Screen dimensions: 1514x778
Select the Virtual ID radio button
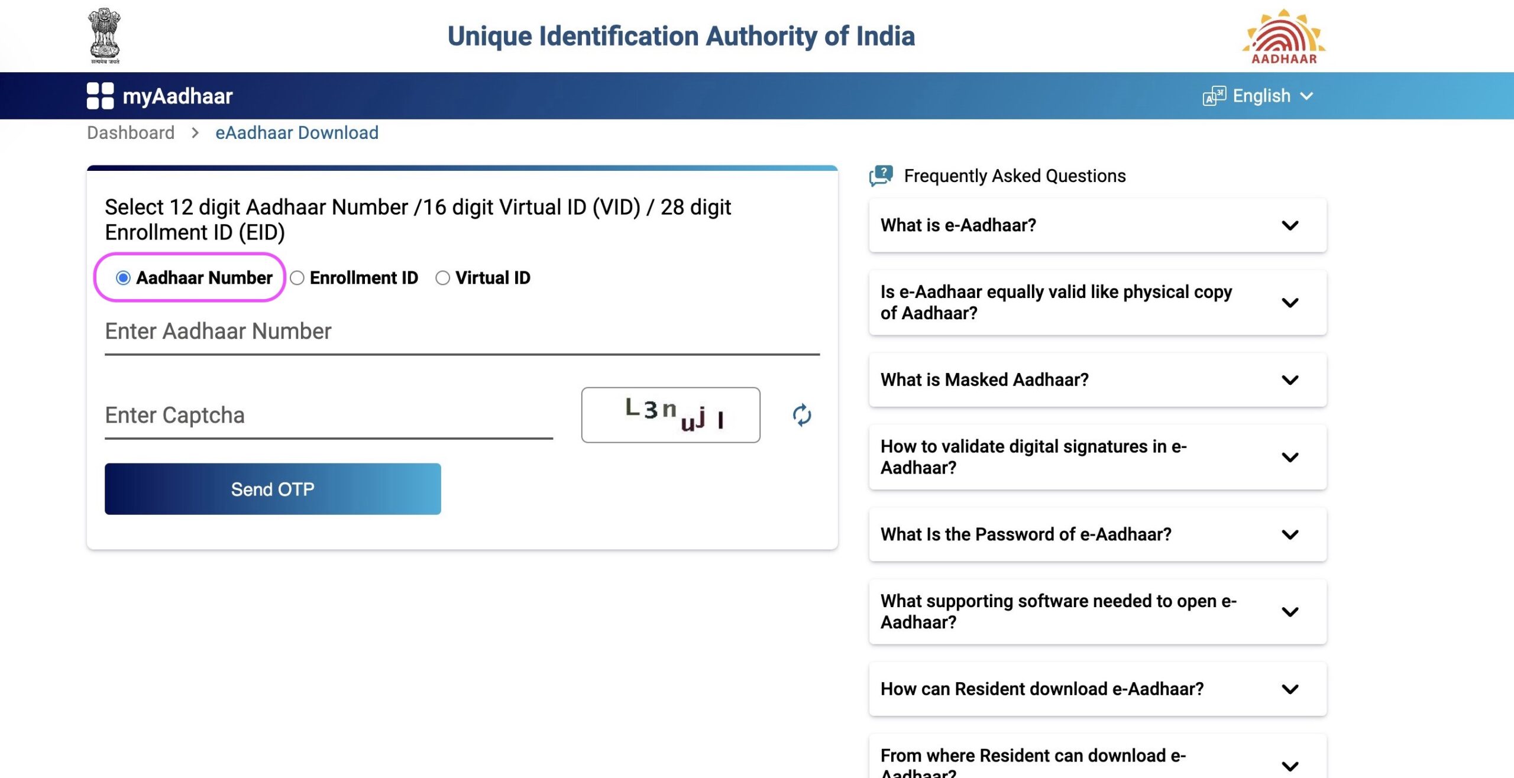(x=441, y=277)
